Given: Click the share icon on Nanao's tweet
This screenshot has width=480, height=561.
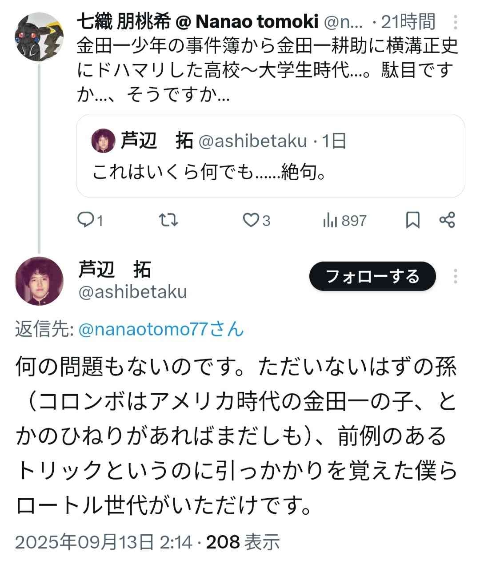Looking at the screenshot, I should (x=447, y=220).
